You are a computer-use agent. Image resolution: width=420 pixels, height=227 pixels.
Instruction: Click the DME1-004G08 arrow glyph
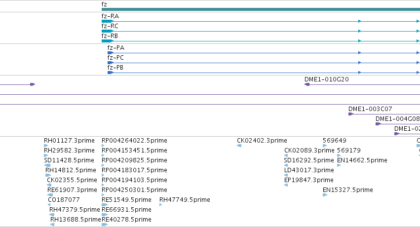click(x=378, y=124)
